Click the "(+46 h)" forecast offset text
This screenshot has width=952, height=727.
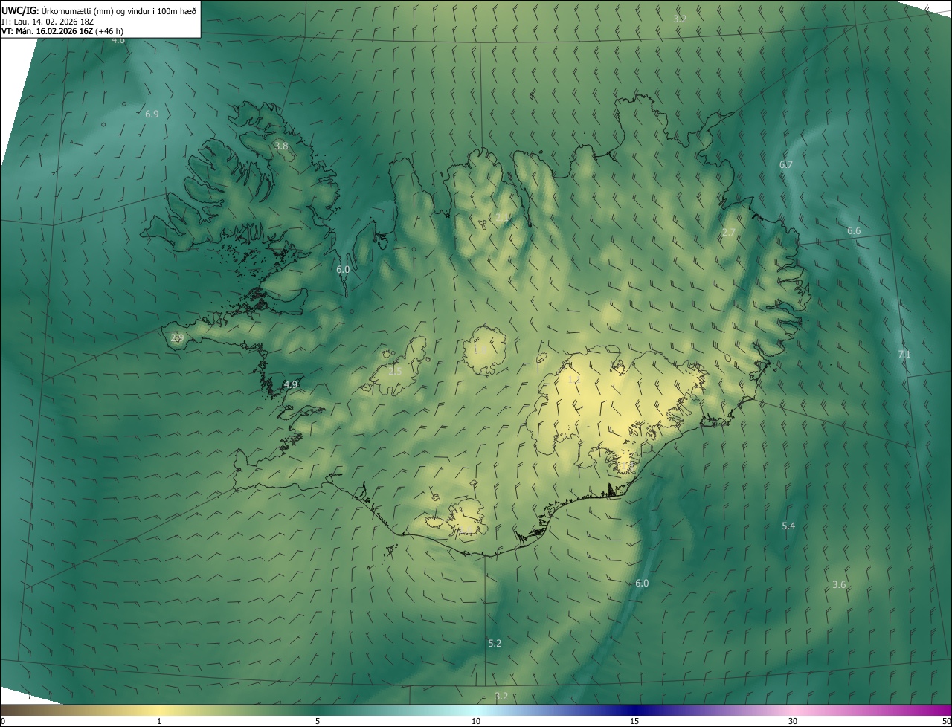click(109, 32)
